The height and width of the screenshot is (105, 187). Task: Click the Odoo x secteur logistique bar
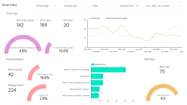[x=97, y=83]
